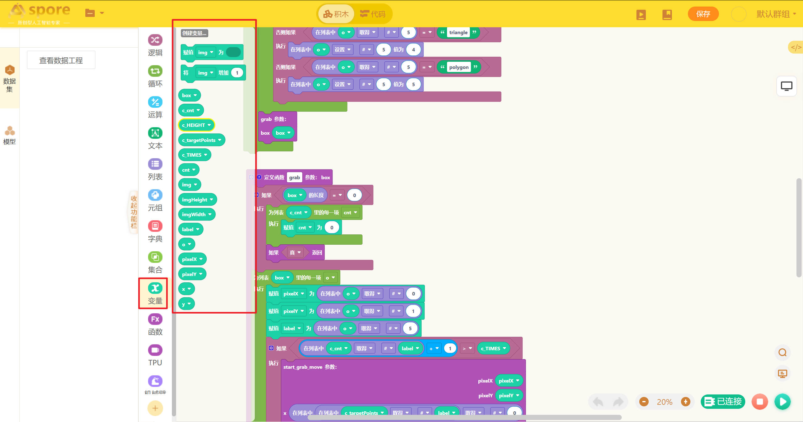This screenshot has height=422, width=803.
Task: Click the undo arrow icon
Action: (x=598, y=401)
